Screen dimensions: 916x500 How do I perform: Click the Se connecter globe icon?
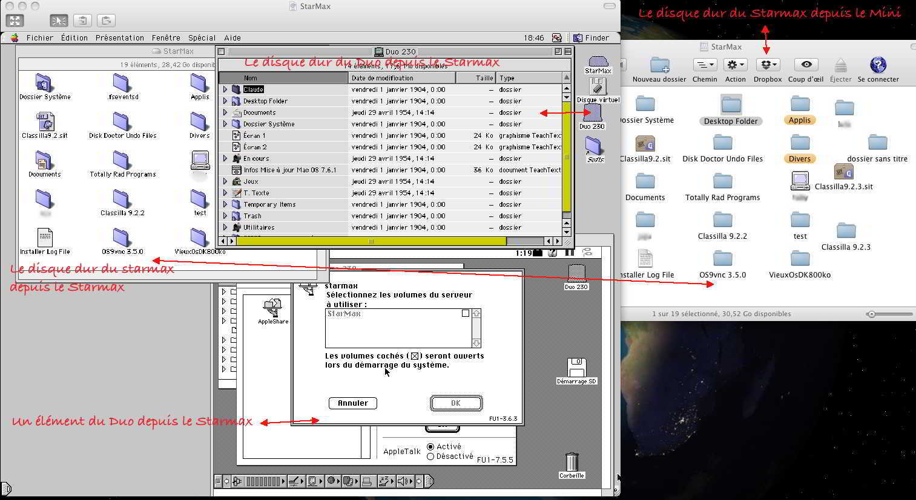878,65
